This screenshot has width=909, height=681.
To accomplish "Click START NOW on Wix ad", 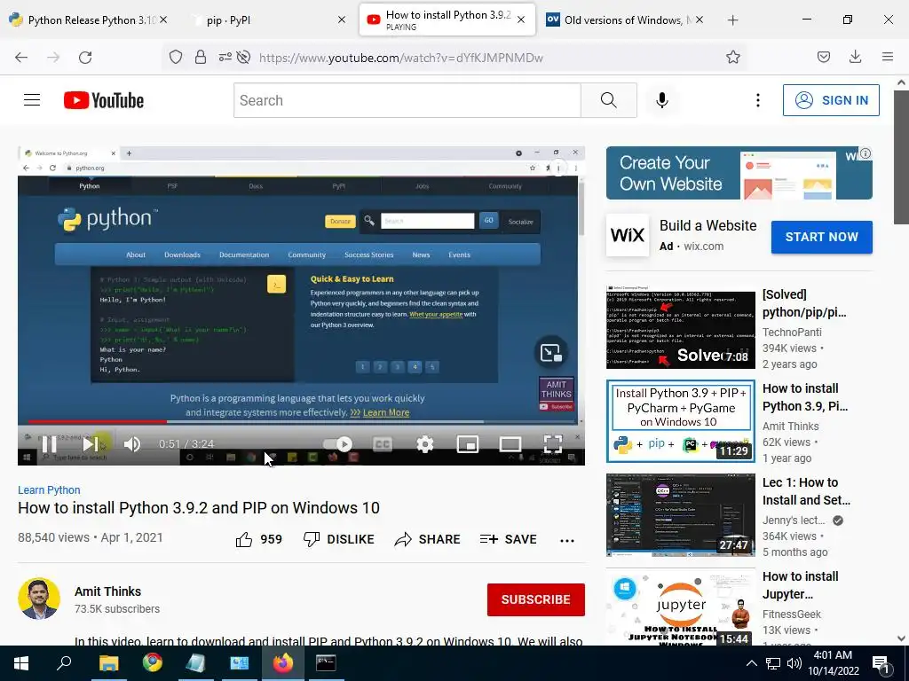I will [821, 237].
